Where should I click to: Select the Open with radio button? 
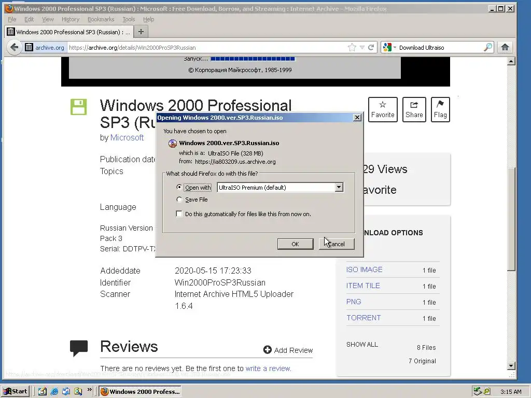(179, 187)
